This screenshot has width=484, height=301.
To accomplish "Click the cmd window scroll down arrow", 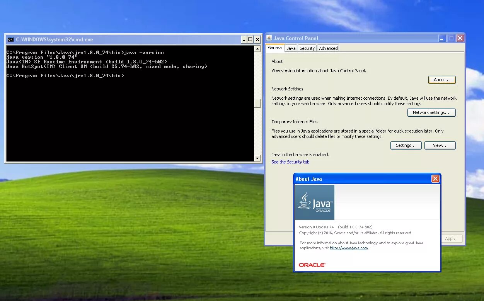I will point(257,158).
